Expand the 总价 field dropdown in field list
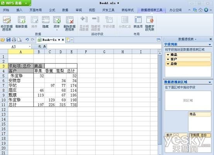This screenshot has height=155, width=214. click(168, 64)
